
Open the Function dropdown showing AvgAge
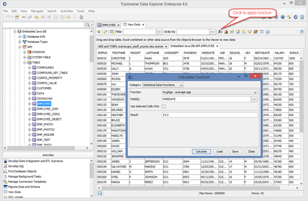[210, 93]
